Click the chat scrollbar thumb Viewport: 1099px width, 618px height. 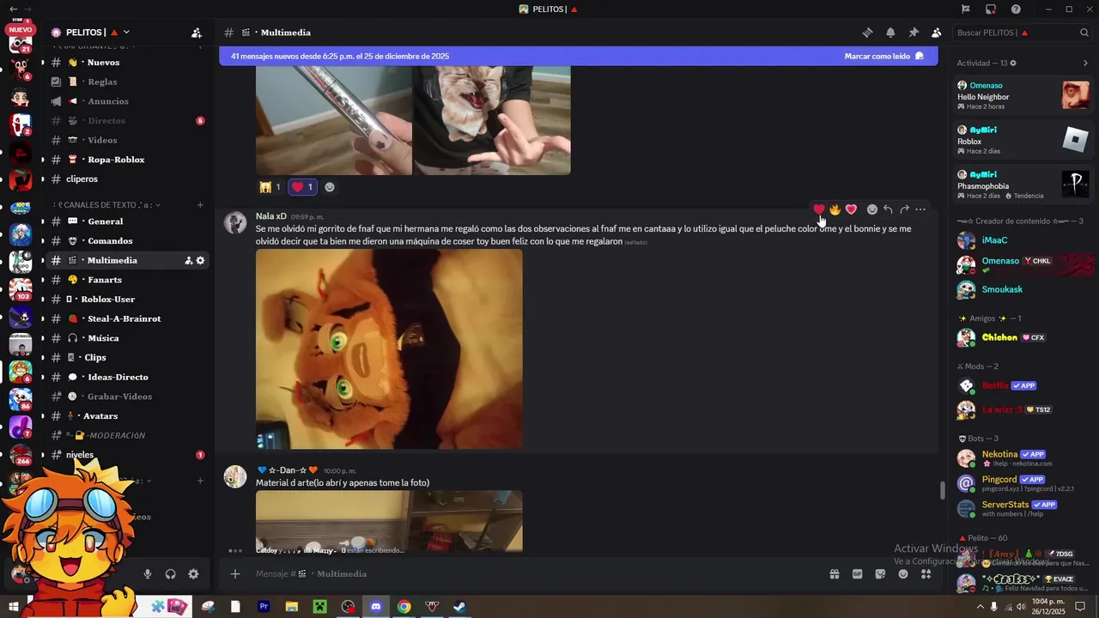942,490
